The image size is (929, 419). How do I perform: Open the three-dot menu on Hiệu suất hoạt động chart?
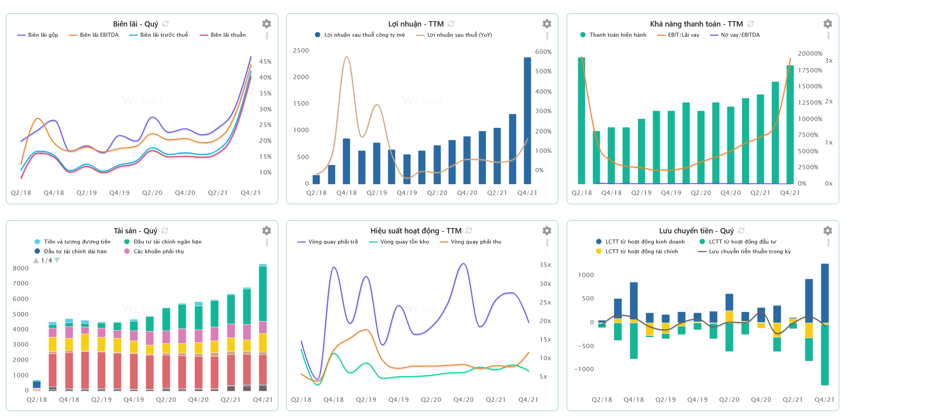pos(547,243)
